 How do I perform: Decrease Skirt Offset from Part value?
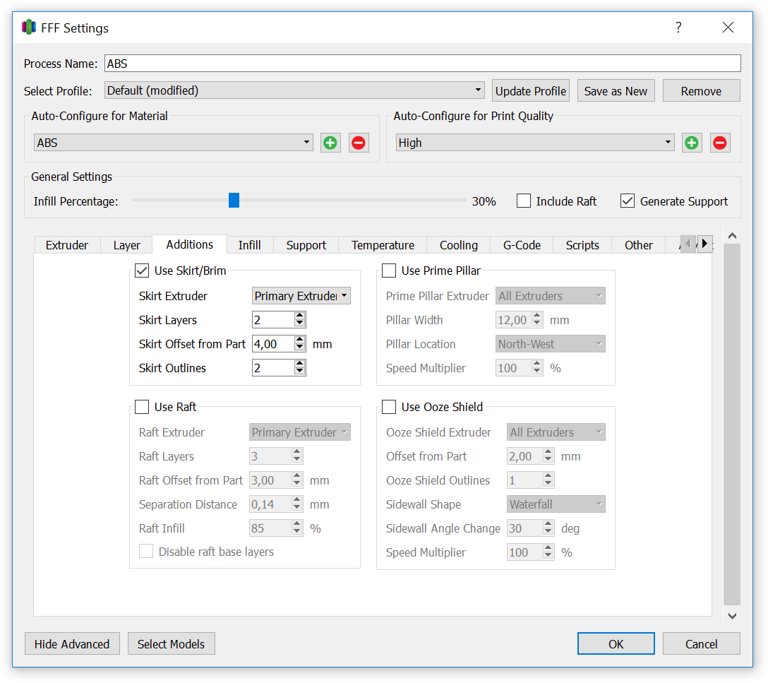pos(300,348)
